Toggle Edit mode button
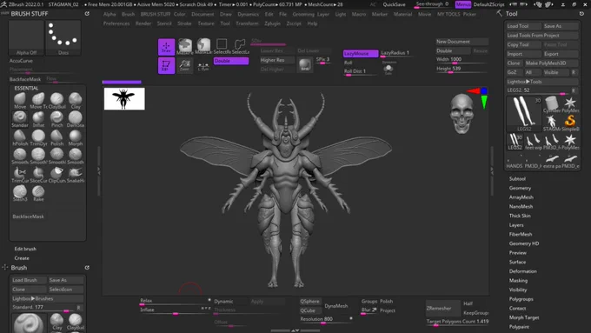The image size is (591, 333). click(x=166, y=65)
